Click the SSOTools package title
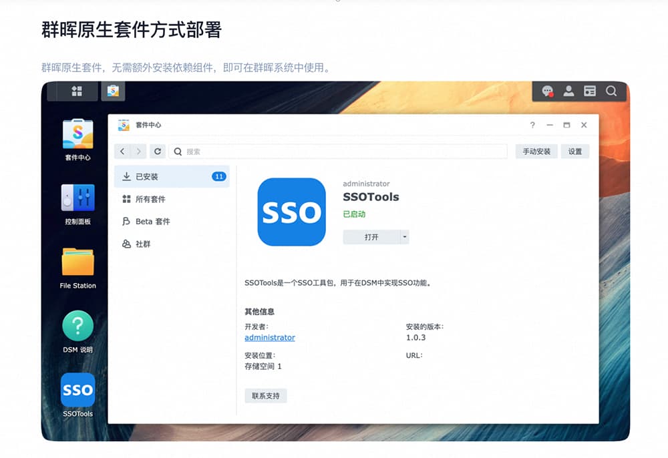The image size is (668, 458). [x=371, y=197]
